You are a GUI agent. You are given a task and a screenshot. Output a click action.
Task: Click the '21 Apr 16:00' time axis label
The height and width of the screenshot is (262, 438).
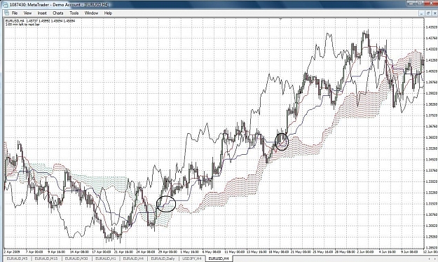pos(123,251)
